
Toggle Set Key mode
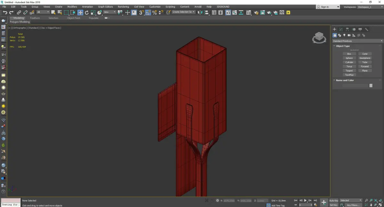(x=333, y=205)
